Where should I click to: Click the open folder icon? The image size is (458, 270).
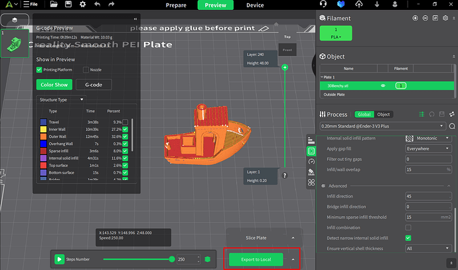pyautogui.click(x=54, y=4)
